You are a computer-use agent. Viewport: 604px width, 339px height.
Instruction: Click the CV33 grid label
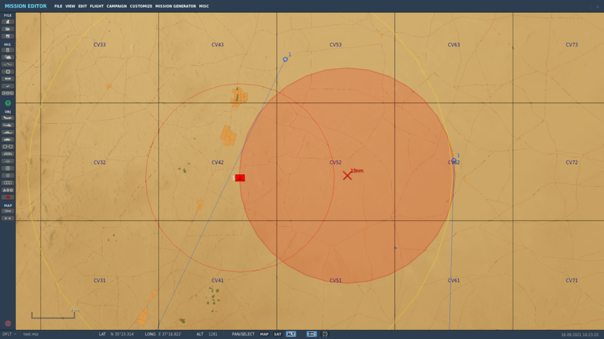100,45
